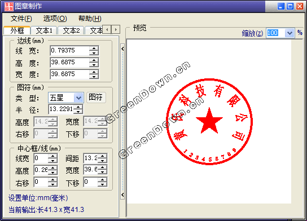
Task: Open the 类型 五星 symbol type dropdown
Action: click(x=78, y=98)
